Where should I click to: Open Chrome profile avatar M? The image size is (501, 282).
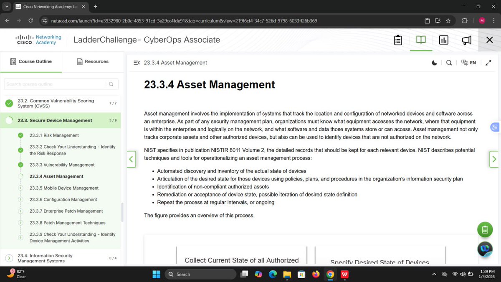pyautogui.click(x=482, y=20)
